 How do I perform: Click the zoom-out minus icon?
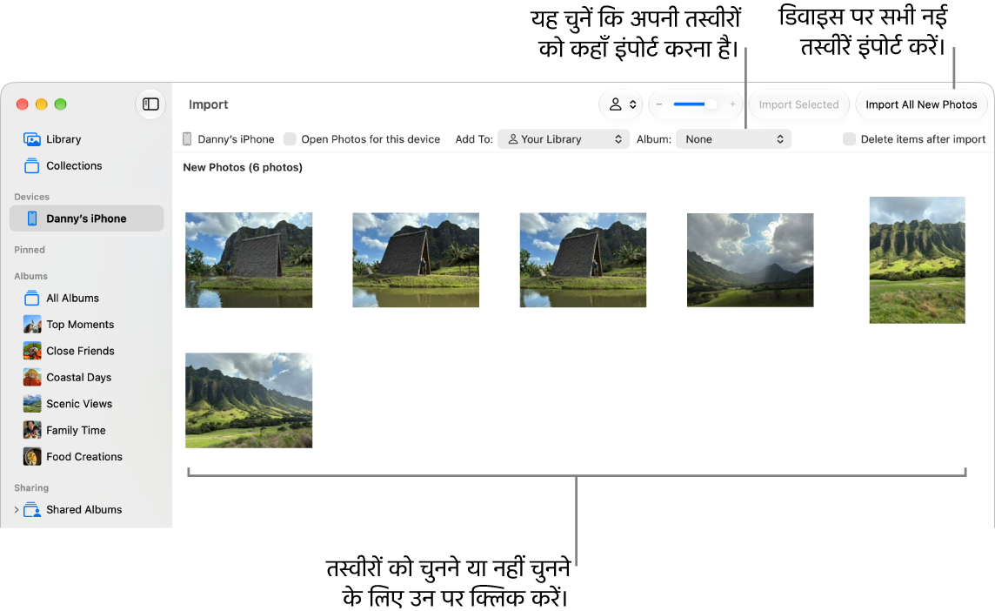[659, 104]
